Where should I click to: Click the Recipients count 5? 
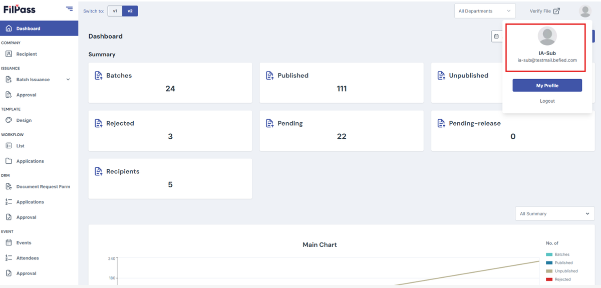(170, 185)
